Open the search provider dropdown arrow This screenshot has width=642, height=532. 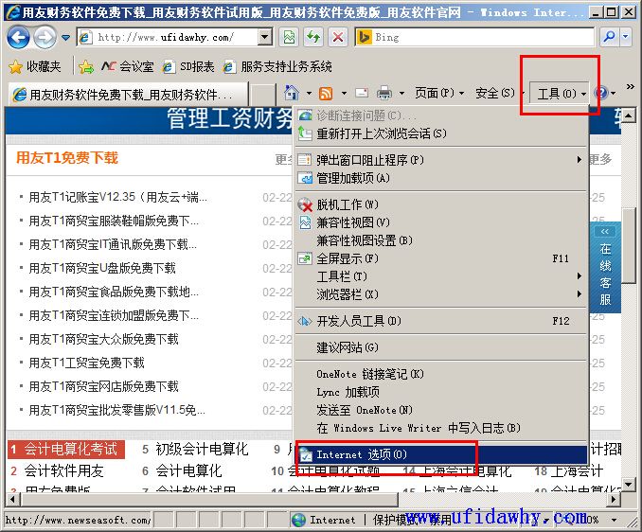click(625, 37)
